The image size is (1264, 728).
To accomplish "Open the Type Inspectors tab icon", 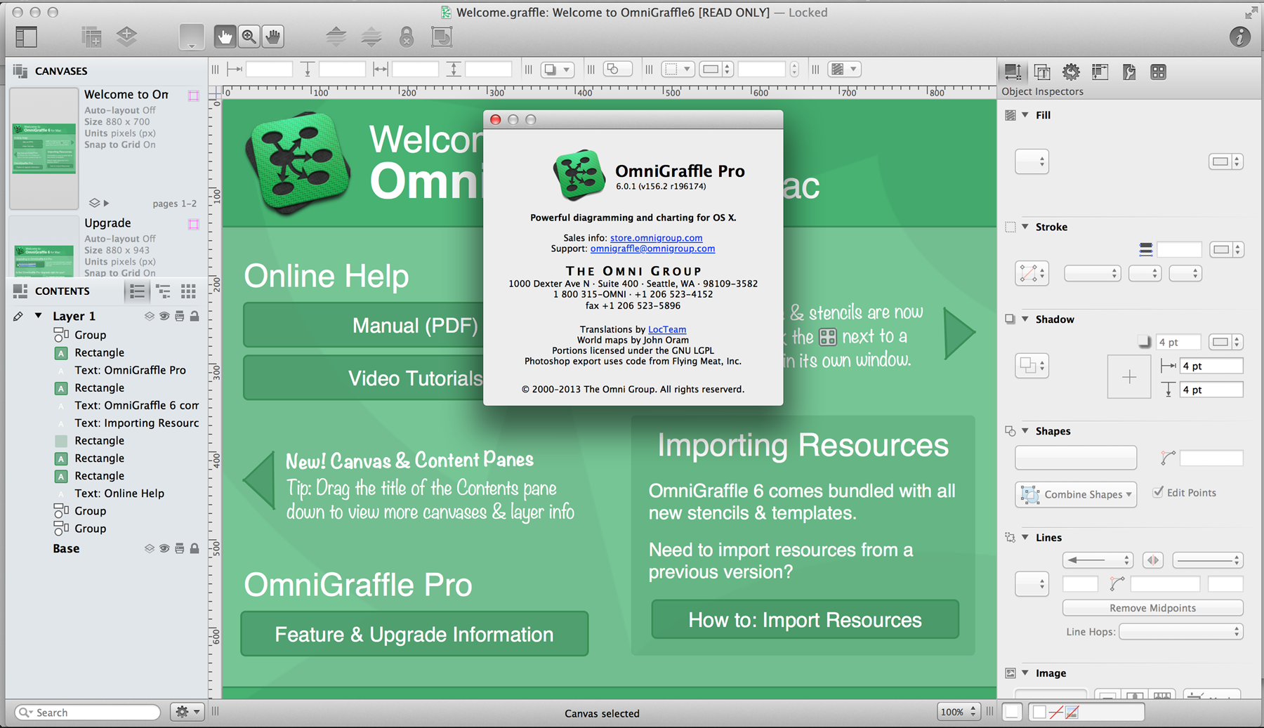I will 1042,72.
